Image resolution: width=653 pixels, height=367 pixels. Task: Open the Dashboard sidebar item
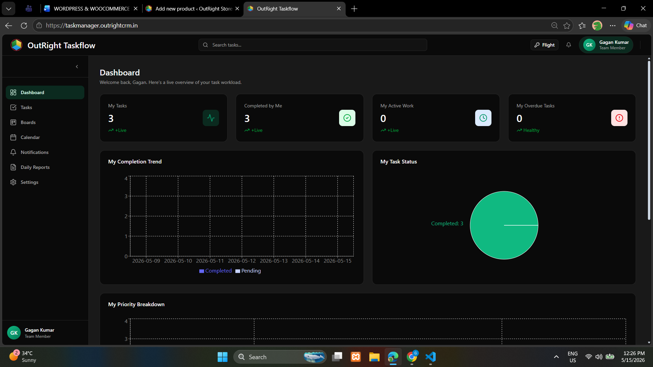pyautogui.click(x=45, y=92)
